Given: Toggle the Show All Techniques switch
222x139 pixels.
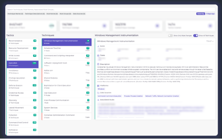Looking at the screenshot, I should (x=196, y=35).
